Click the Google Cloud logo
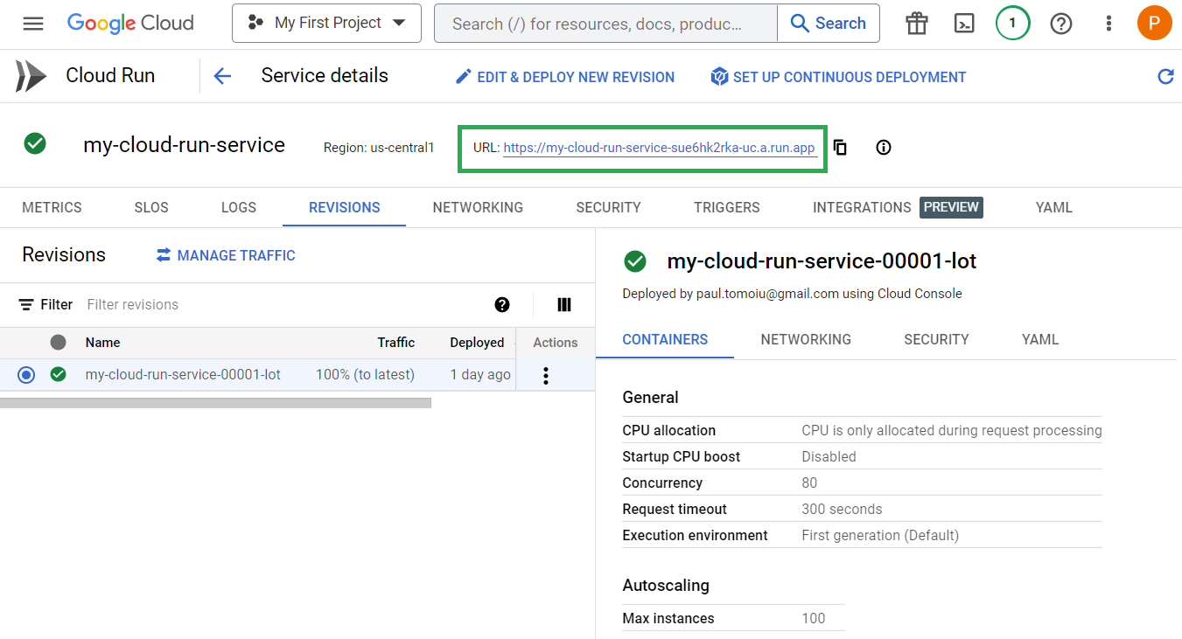This screenshot has height=639, width=1182. point(130,24)
